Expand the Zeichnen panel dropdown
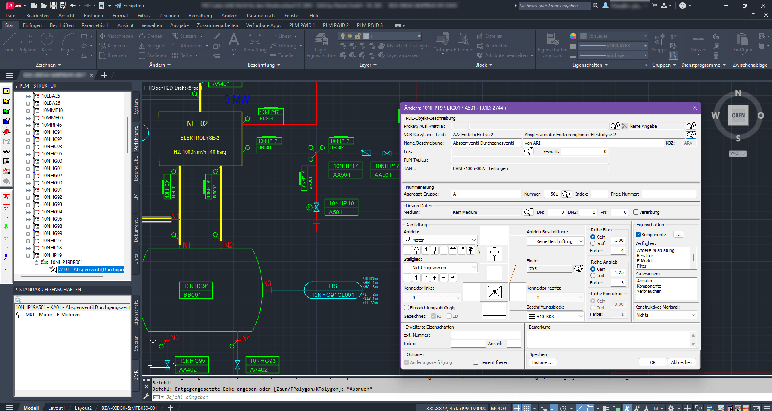Image resolution: width=772 pixels, height=411 pixels. coord(48,65)
